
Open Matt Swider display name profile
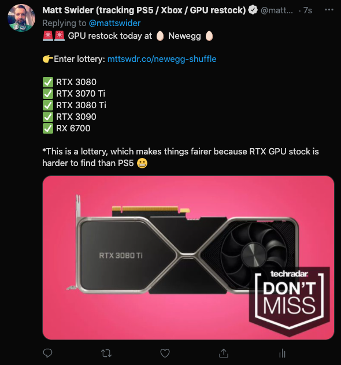(144, 10)
